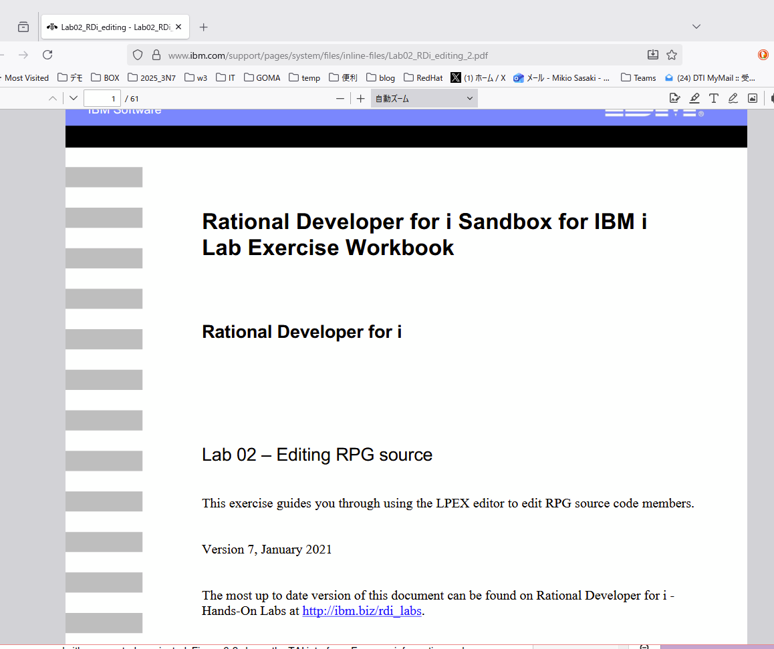The height and width of the screenshot is (649, 774).
Task: Go forward one page
Action: coord(23,55)
